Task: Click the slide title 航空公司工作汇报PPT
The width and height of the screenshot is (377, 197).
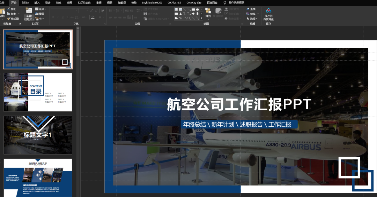Action: (239, 104)
